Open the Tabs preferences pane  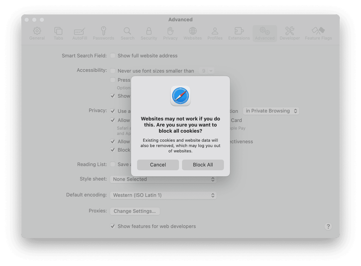click(x=58, y=34)
